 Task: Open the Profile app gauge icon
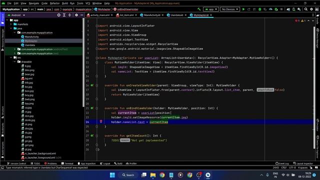tap(270, 9)
